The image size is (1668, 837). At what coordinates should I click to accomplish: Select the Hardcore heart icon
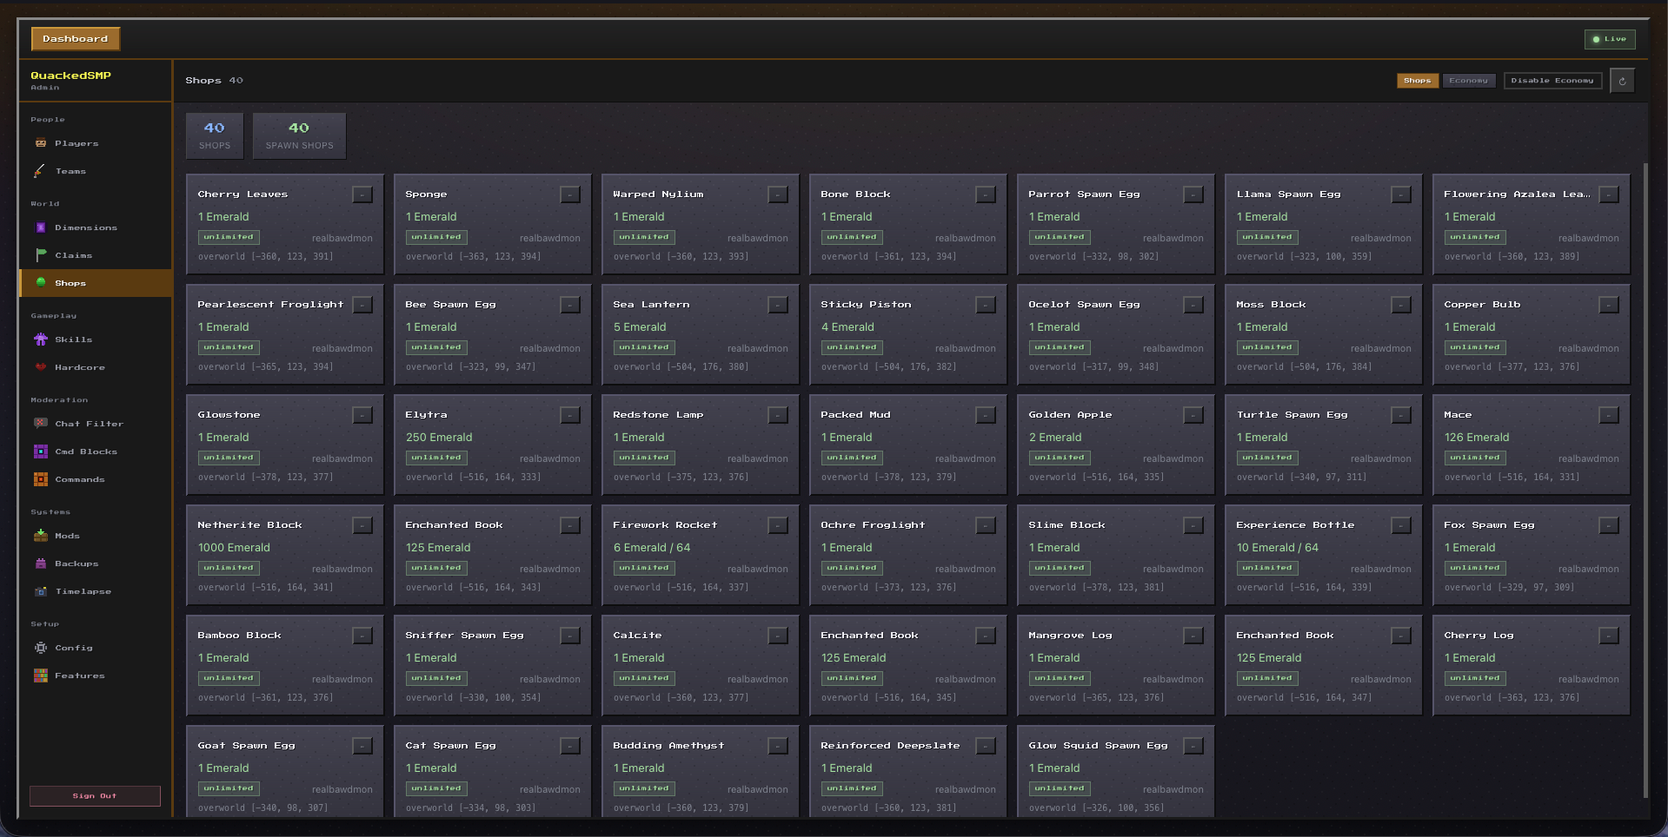pyautogui.click(x=40, y=367)
